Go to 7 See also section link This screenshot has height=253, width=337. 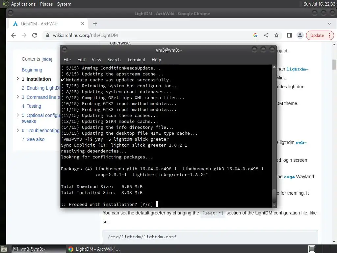(33, 139)
